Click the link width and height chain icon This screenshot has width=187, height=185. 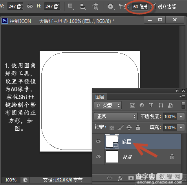coord(30,6)
